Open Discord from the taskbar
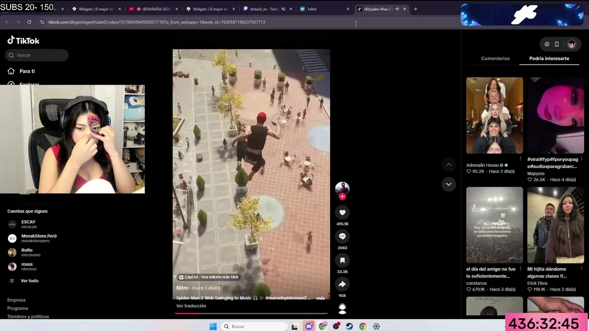 tap(309, 326)
